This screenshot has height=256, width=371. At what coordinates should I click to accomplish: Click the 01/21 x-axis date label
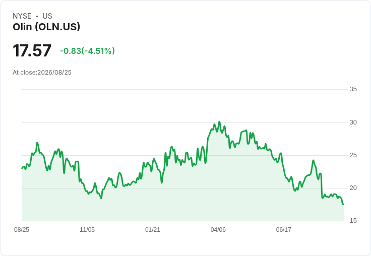tap(153, 229)
